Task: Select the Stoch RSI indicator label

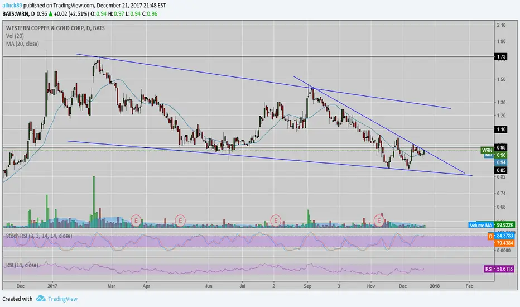Action: tap(39, 236)
